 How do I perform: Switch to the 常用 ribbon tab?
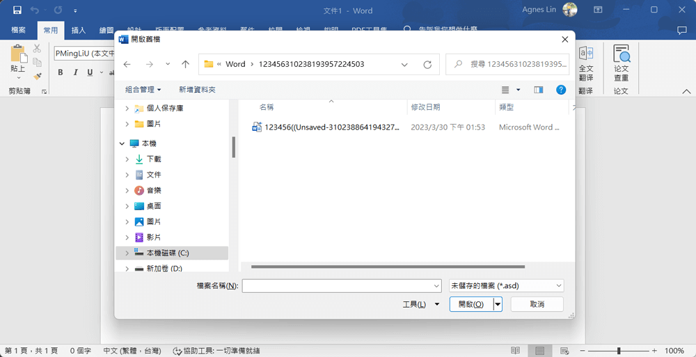51,30
